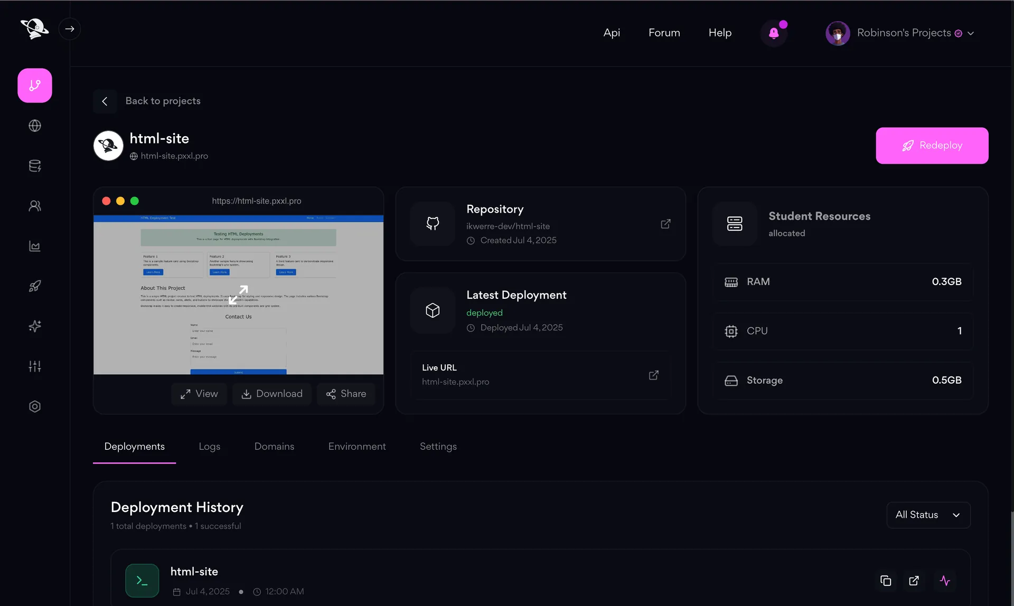Click the Redeploy button
The image size is (1014, 606).
pyautogui.click(x=932, y=146)
